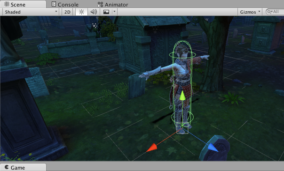Click the Console tab list icon

54,4
